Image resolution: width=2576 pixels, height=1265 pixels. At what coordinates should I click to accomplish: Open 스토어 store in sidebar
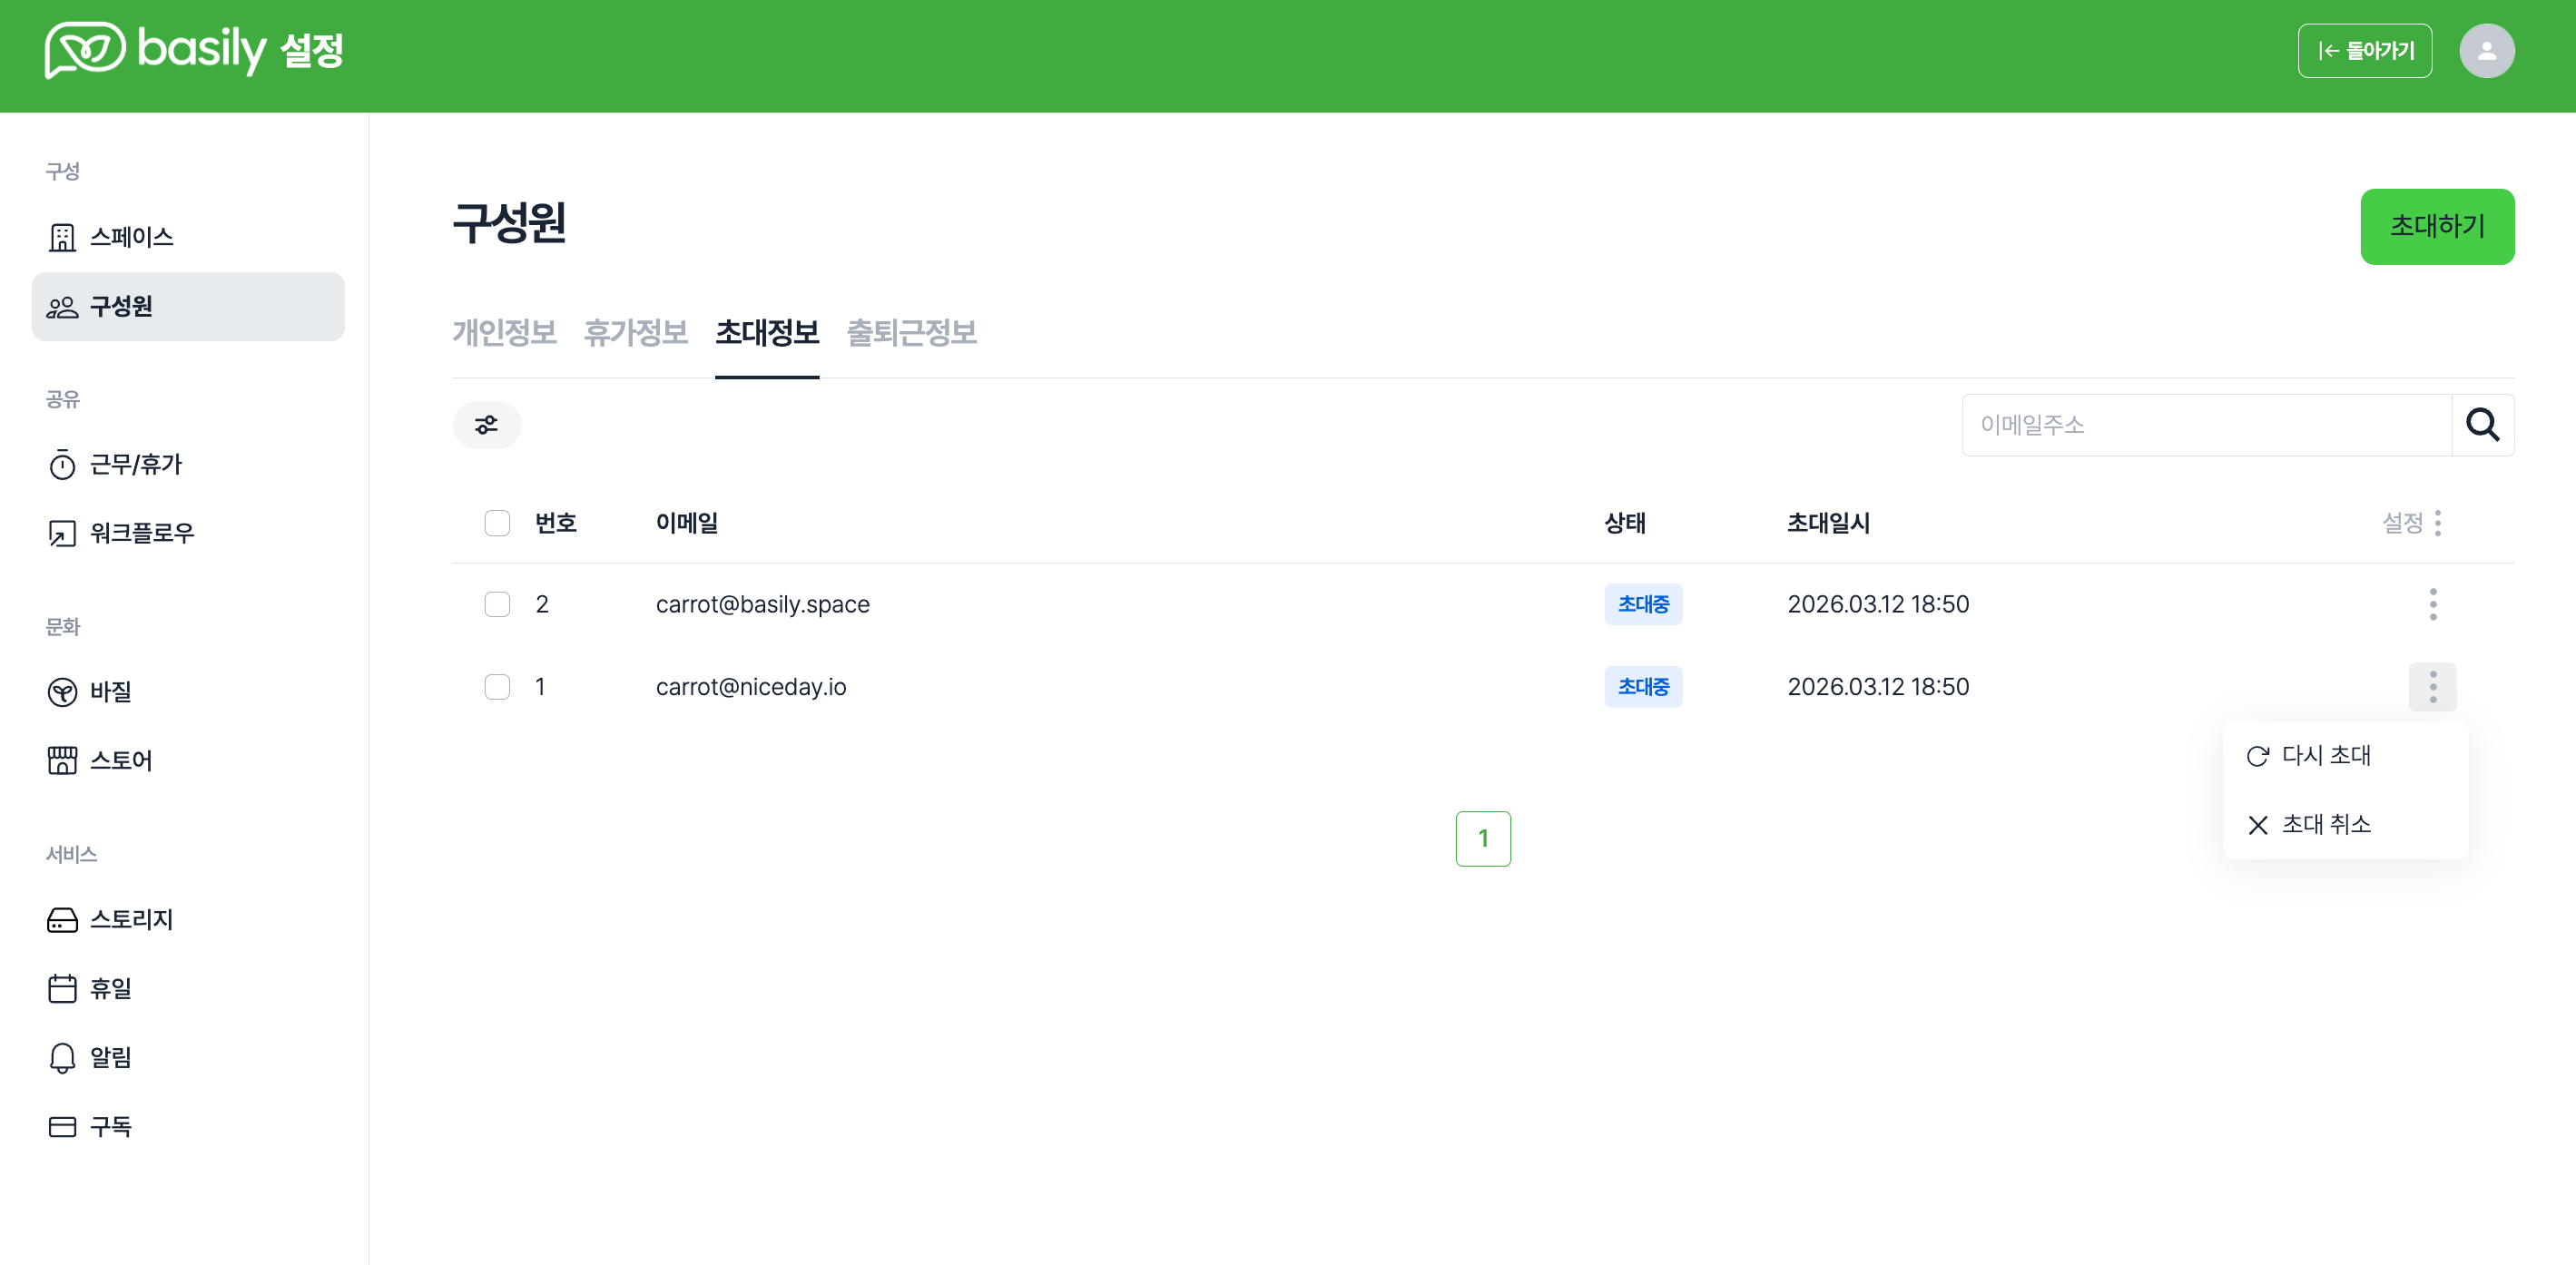pyautogui.click(x=120, y=760)
